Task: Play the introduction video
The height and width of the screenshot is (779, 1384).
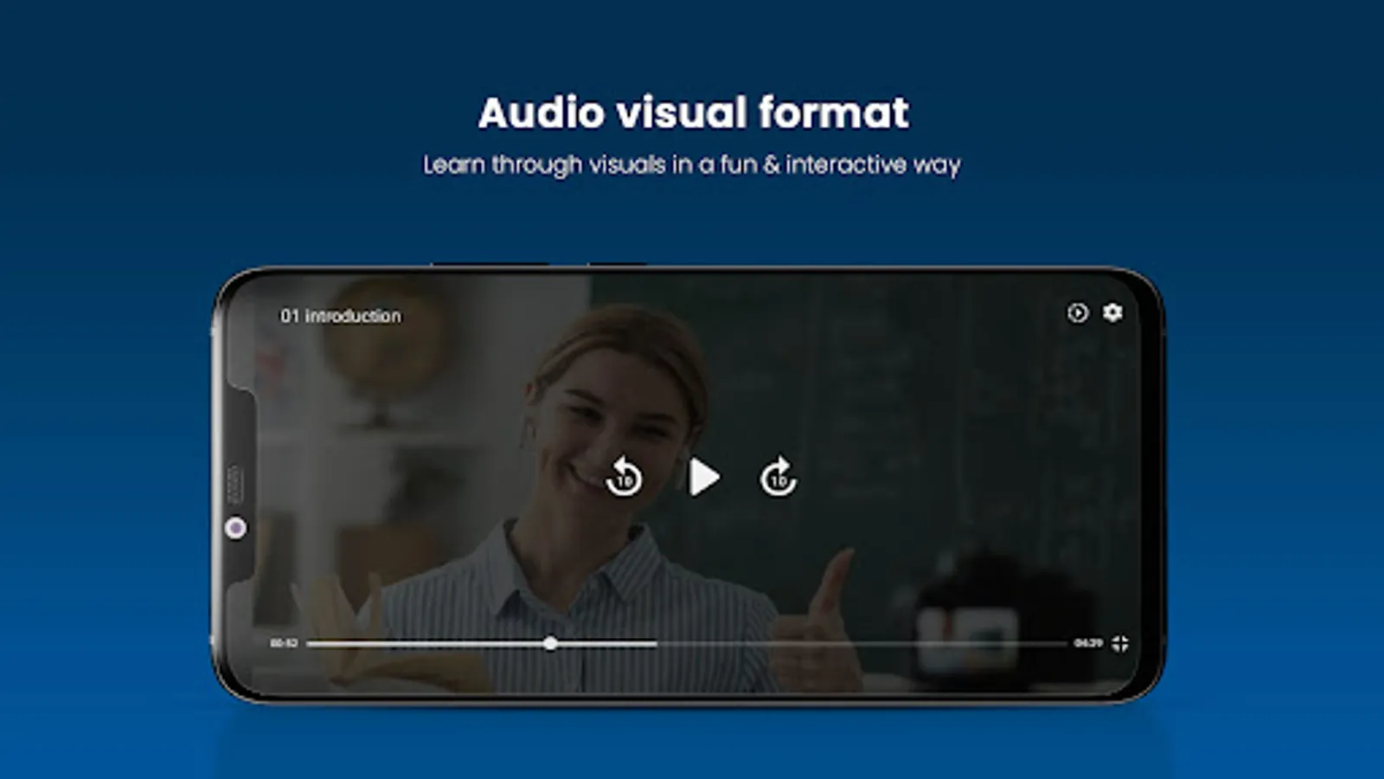Action: [704, 477]
